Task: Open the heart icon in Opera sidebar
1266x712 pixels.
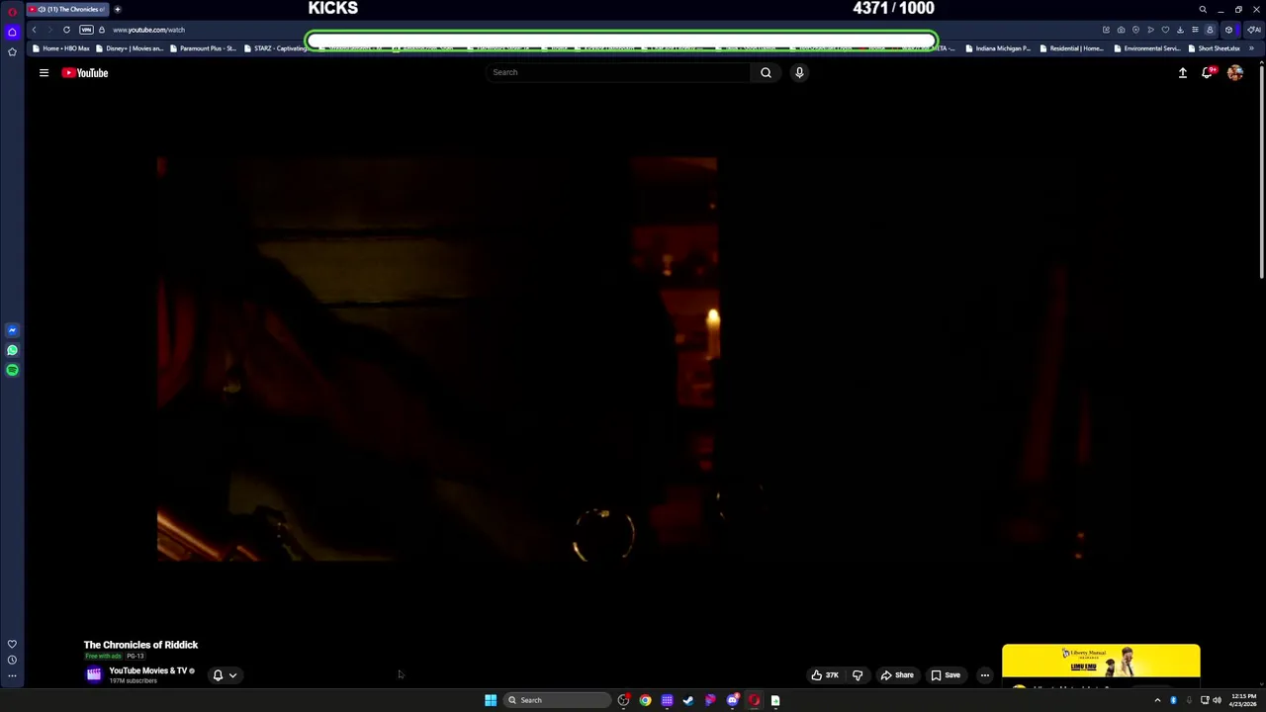Action: (x=12, y=644)
